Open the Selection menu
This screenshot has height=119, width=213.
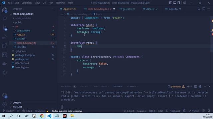tap(27, 3)
